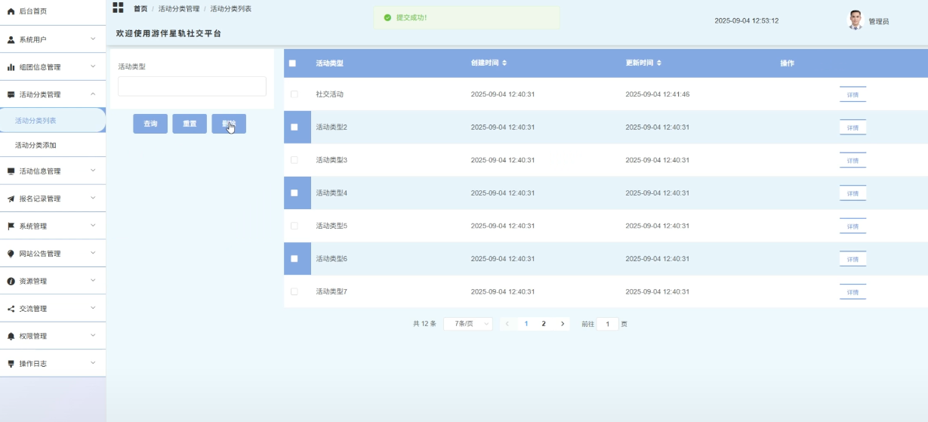Click the icon beside 活动分类管理
The width and height of the screenshot is (928, 422).
pyautogui.click(x=11, y=94)
